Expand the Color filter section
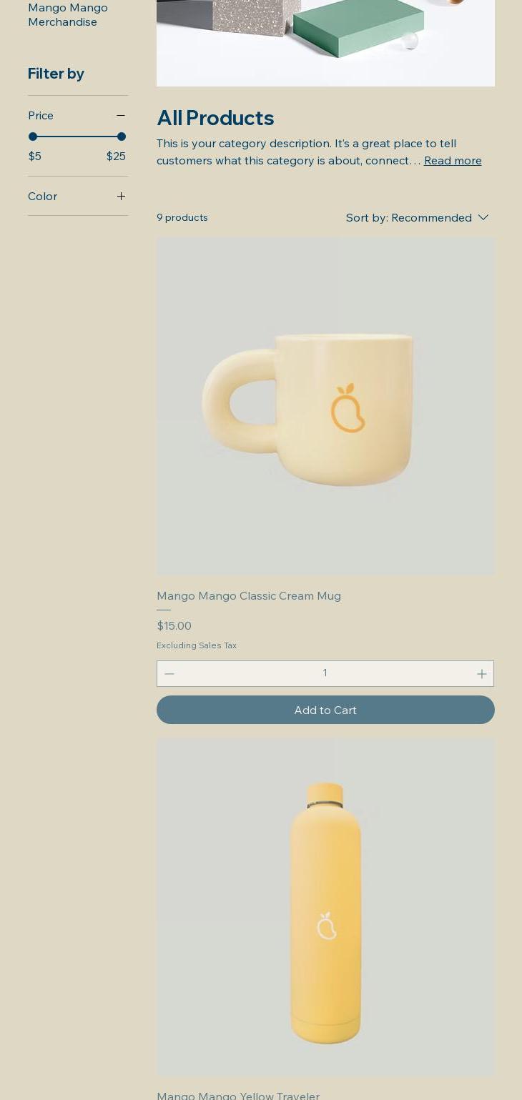The width and height of the screenshot is (522, 1100). 77,197
